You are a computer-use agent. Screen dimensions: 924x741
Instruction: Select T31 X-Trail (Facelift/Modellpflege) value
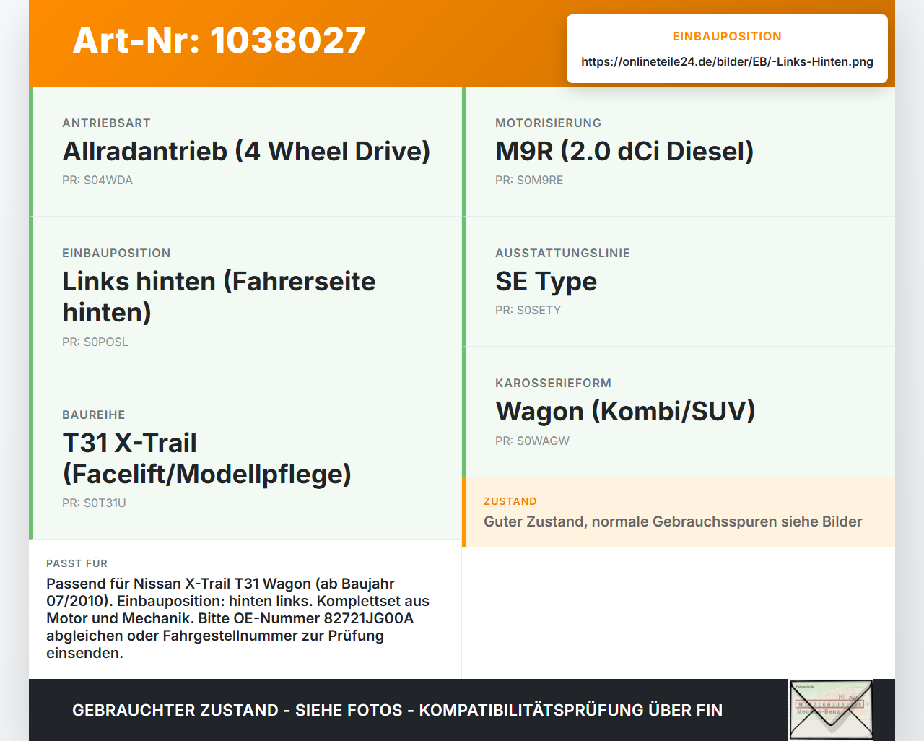pos(206,459)
